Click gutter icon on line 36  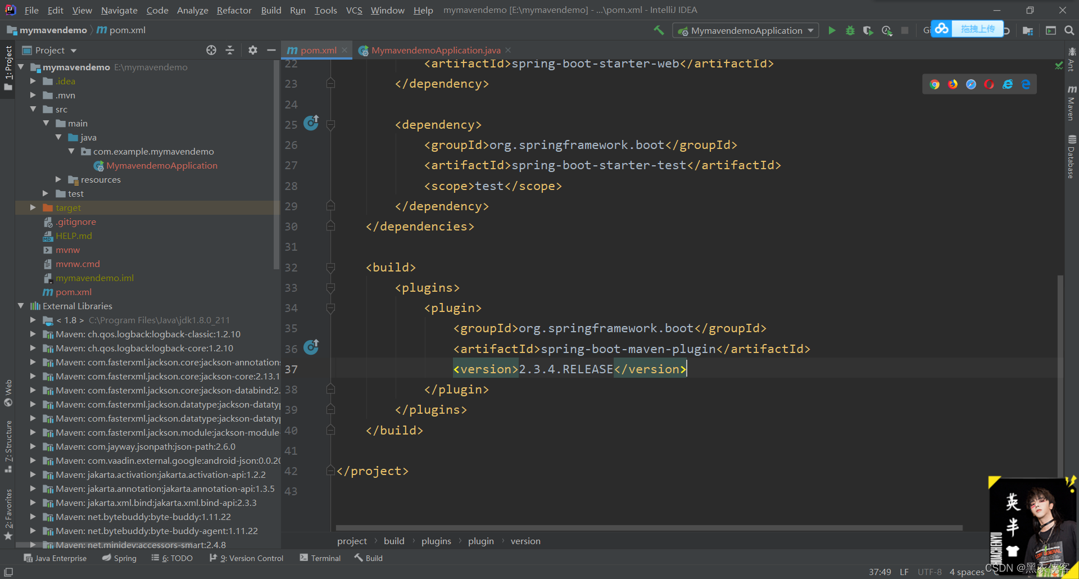[x=311, y=347]
